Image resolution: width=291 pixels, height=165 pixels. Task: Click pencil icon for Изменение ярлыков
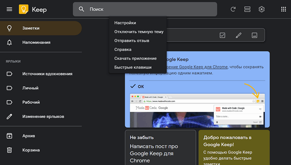(9, 116)
